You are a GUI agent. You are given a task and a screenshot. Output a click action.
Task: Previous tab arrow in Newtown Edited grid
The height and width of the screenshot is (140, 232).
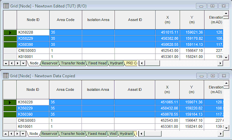(12, 63)
